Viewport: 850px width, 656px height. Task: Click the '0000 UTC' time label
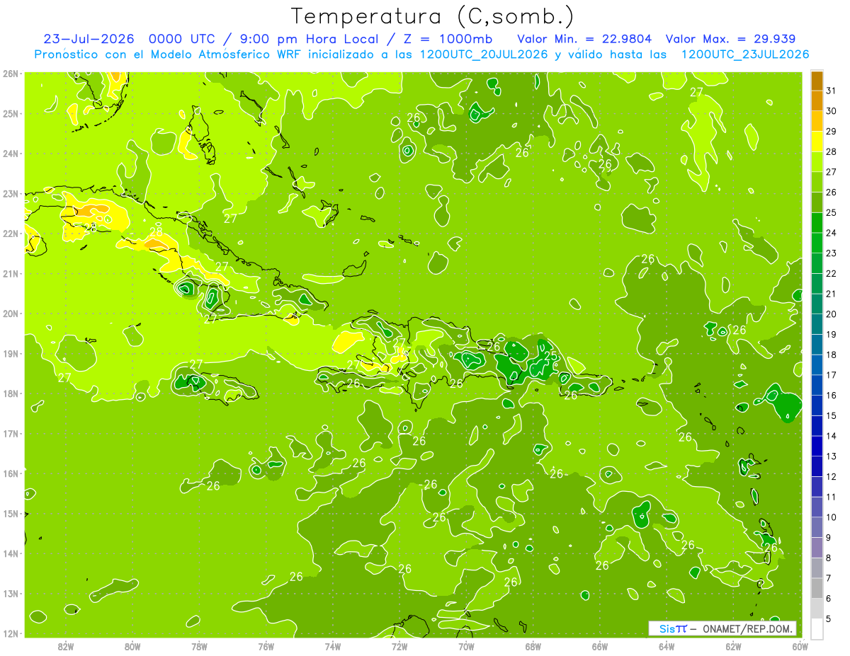(183, 38)
